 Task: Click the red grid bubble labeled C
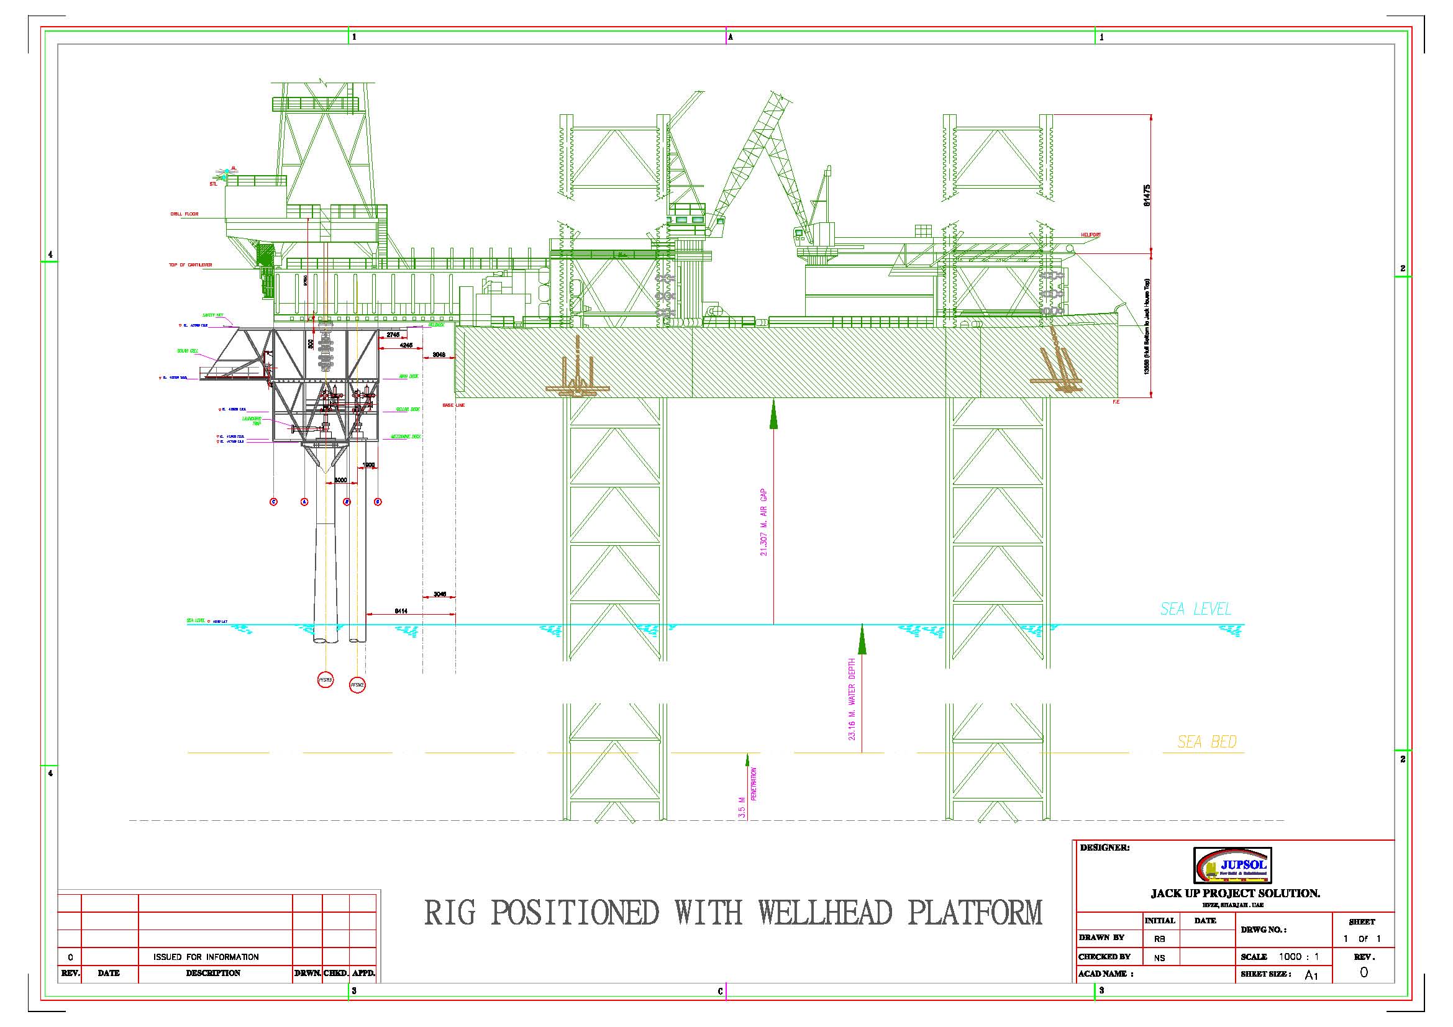[x=273, y=502]
